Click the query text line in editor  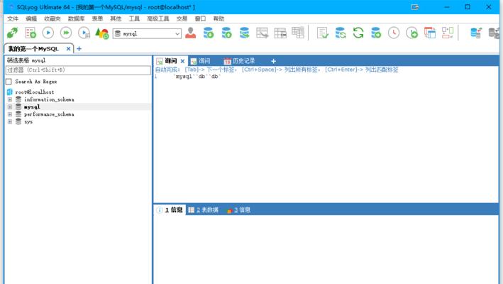click(x=197, y=77)
